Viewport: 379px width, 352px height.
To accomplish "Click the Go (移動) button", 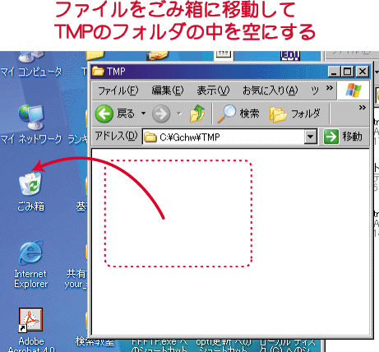I will point(343,137).
